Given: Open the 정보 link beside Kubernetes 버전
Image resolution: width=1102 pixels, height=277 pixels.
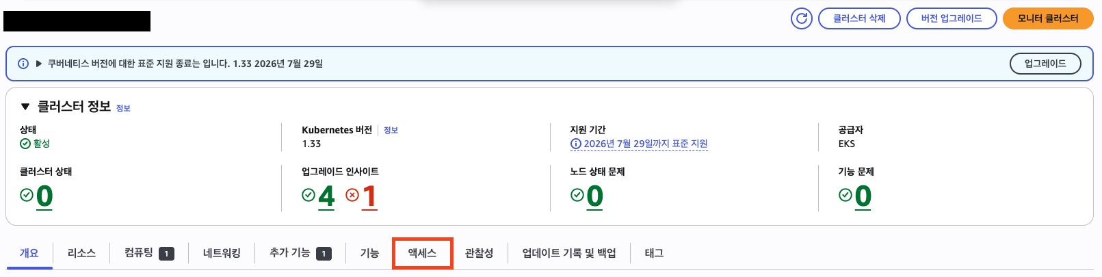Looking at the screenshot, I should [391, 130].
